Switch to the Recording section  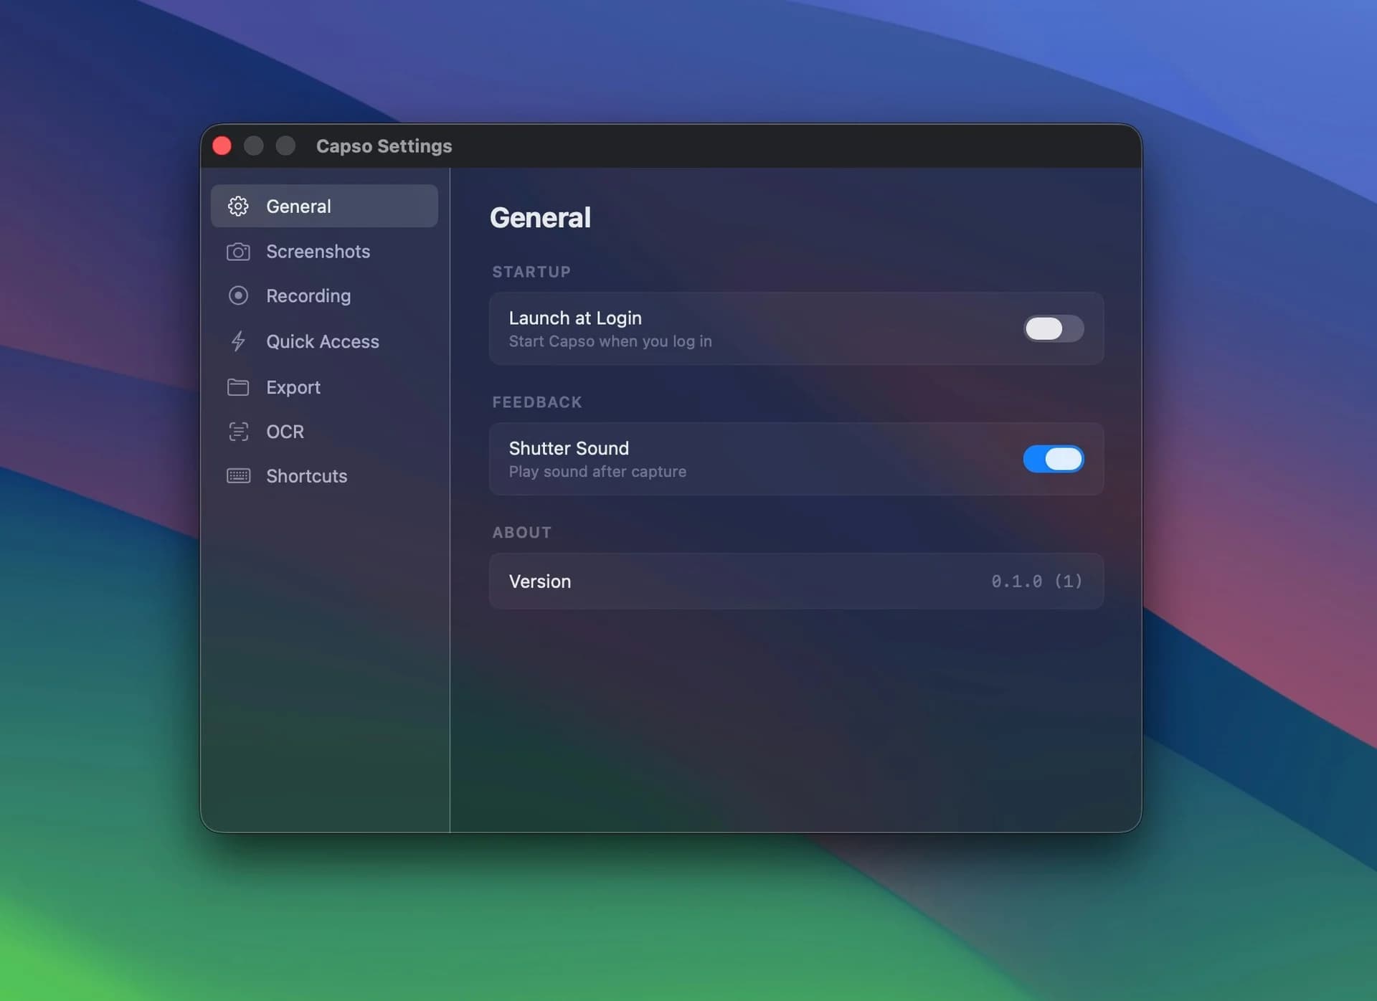[x=308, y=295]
